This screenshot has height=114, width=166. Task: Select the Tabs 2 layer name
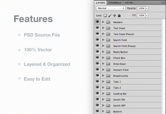click(x=117, y=88)
